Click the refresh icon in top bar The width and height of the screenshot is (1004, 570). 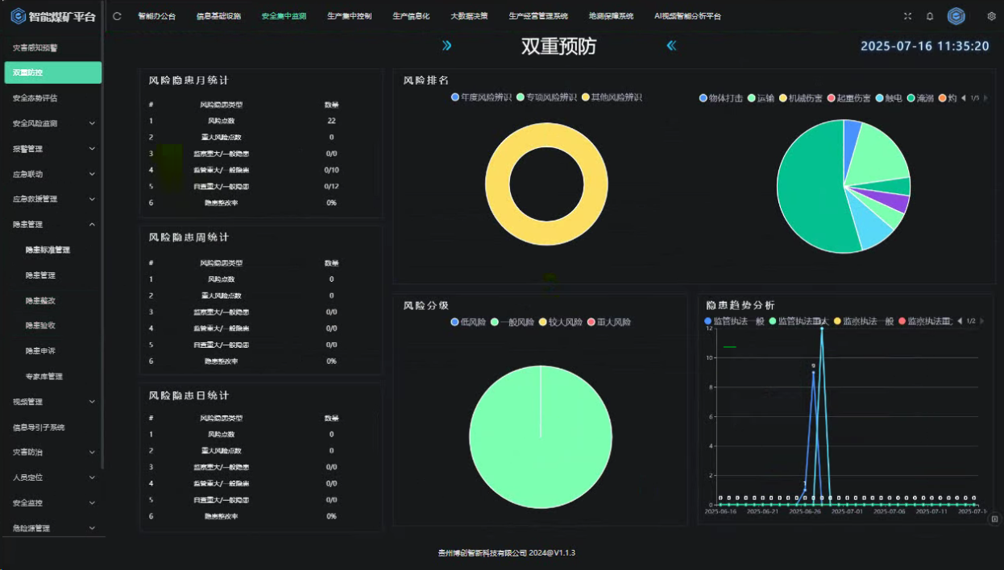pyautogui.click(x=118, y=16)
